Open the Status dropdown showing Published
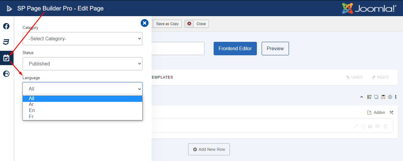This screenshot has width=403, height=161. pyautogui.click(x=83, y=64)
